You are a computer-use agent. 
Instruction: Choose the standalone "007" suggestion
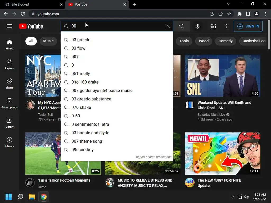click(117, 57)
